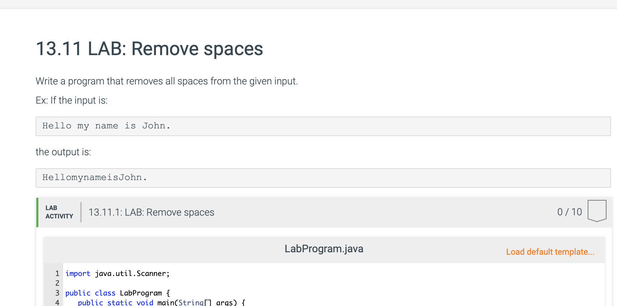Click the example output box HellomynameisJohn.
This screenshot has width=617, height=306.
coord(323,178)
